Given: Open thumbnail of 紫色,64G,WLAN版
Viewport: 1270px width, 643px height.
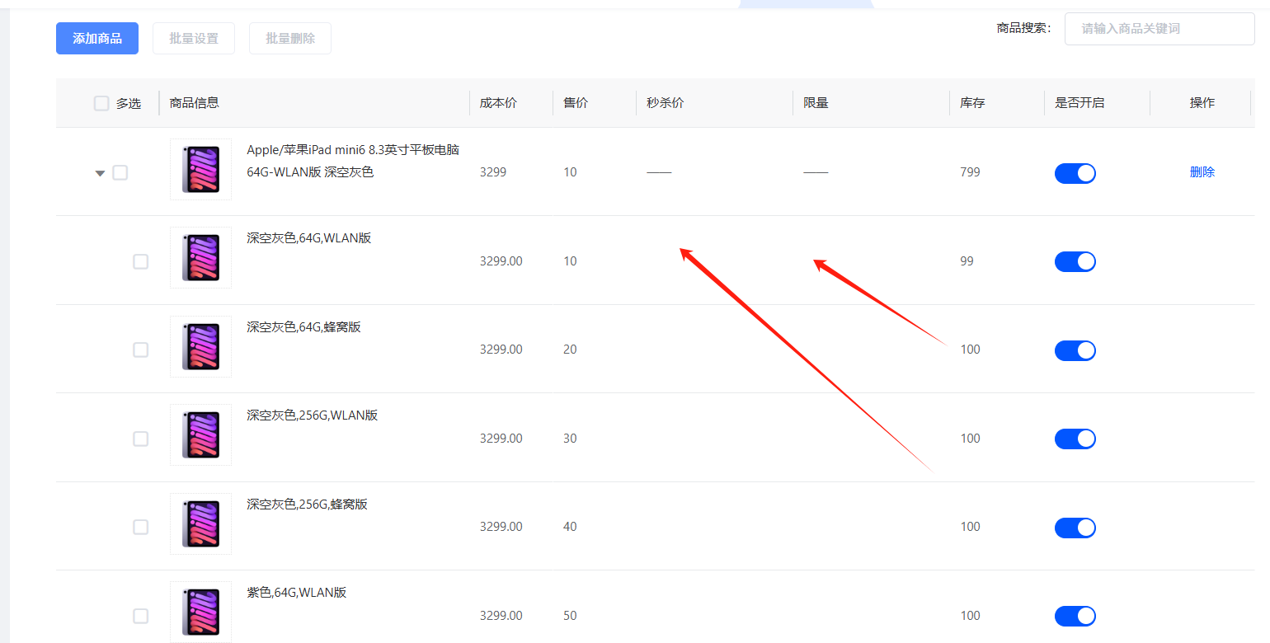Looking at the screenshot, I should (200, 612).
